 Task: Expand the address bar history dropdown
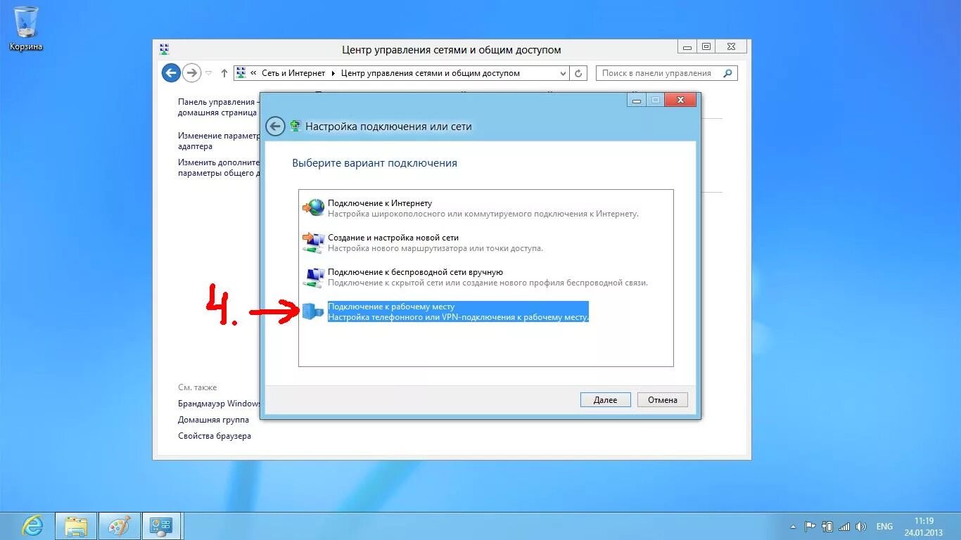563,73
